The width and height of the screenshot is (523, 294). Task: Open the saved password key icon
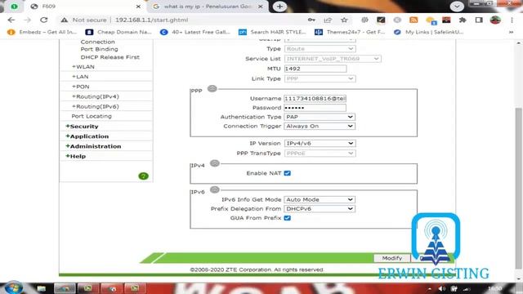click(311, 20)
